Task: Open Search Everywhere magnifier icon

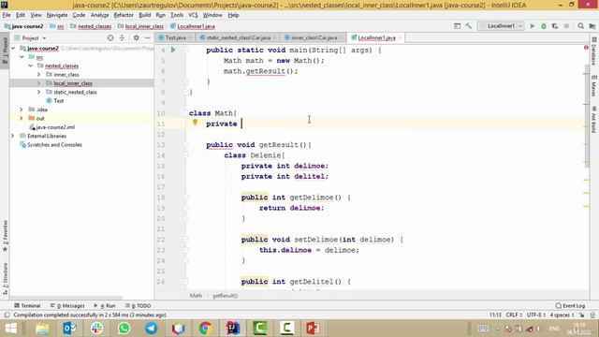Action: tap(580, 26)
